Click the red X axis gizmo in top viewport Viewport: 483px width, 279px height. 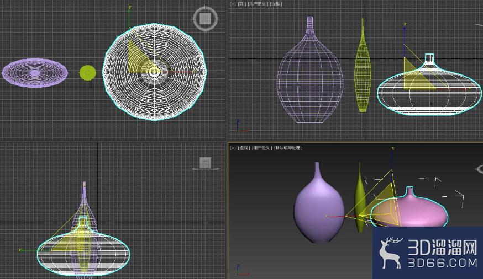(177, 72)
